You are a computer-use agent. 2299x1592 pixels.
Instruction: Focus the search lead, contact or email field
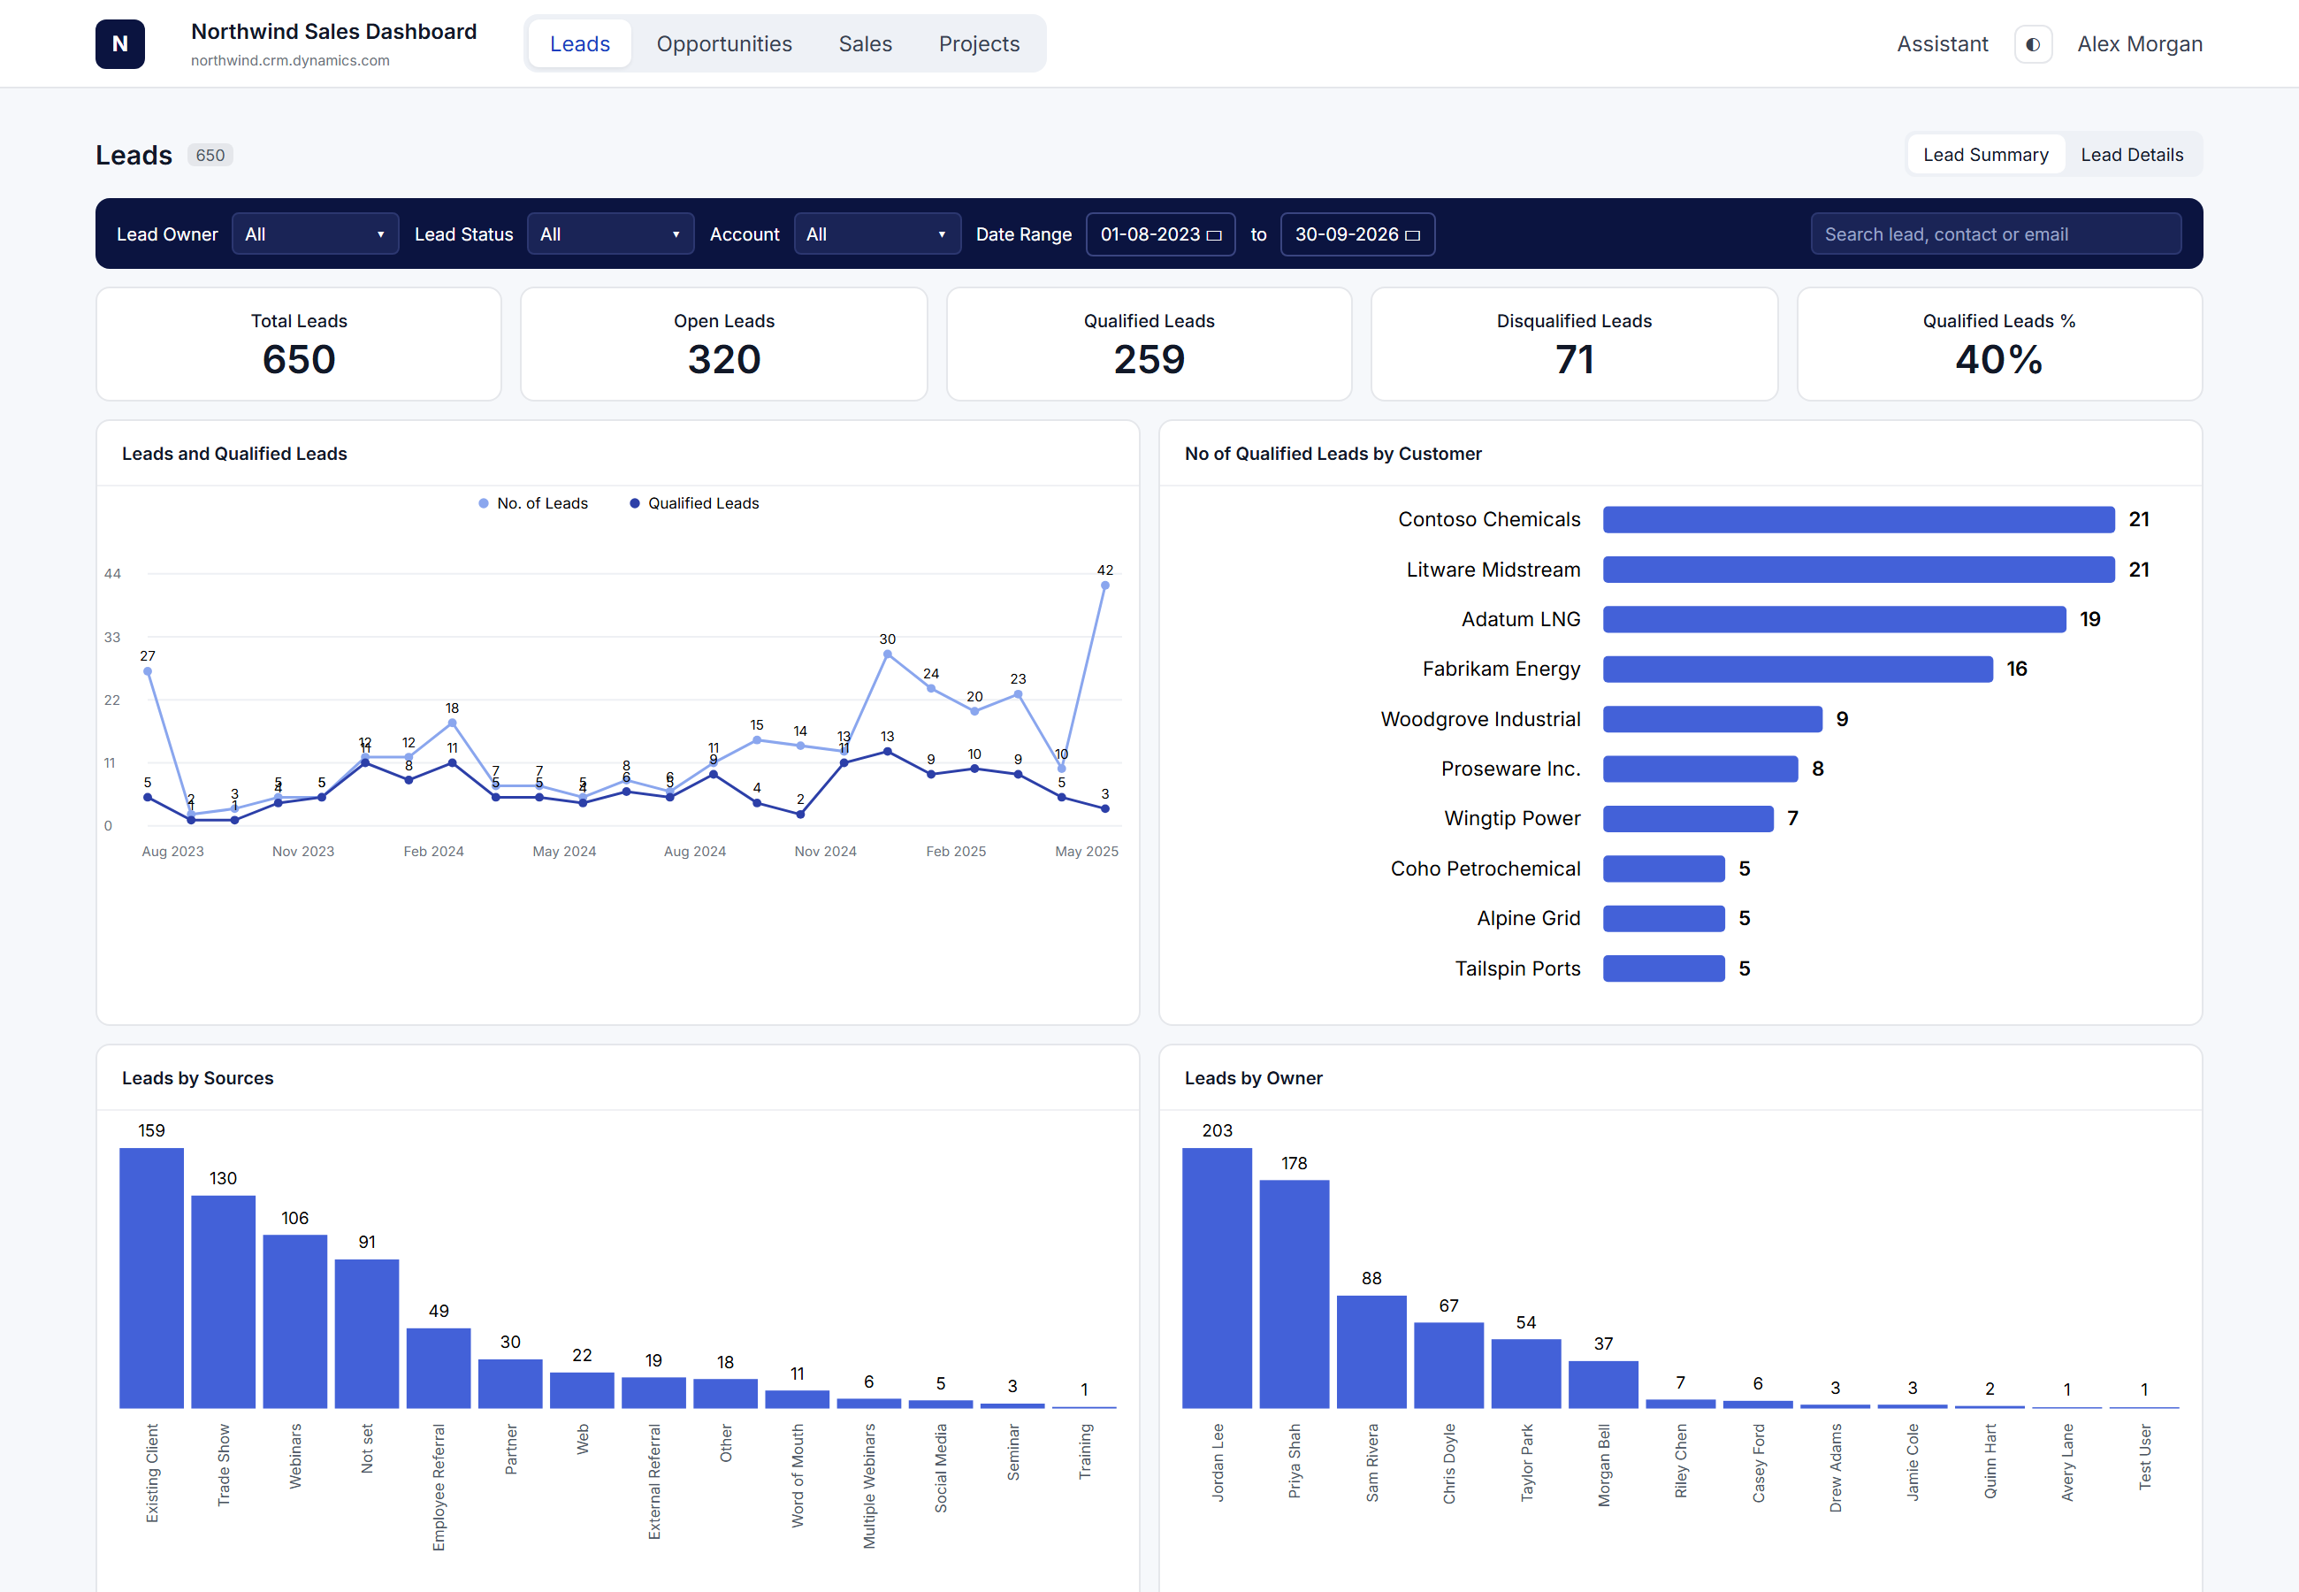pyautogui.click(x=1996, y=234)
